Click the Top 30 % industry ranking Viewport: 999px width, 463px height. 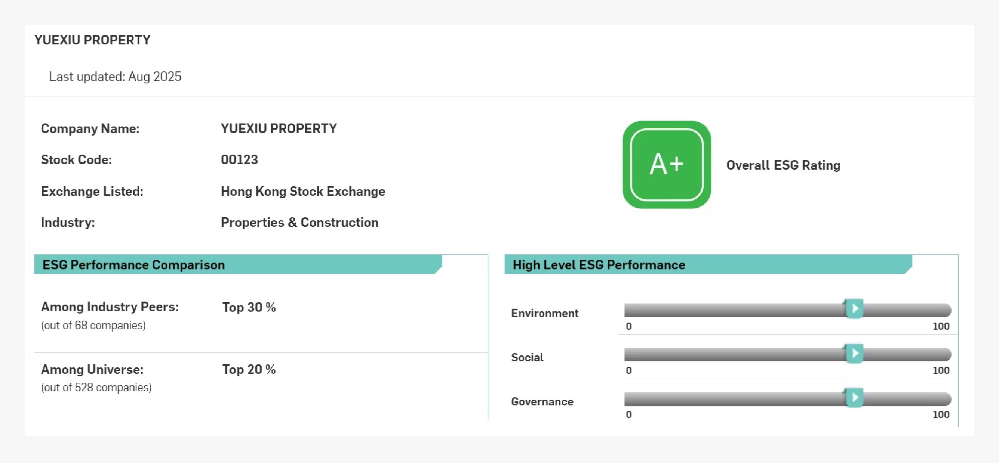(249, 307)
